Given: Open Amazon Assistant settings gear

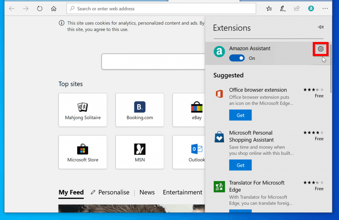Looking at the screenshot, I should [320, 49].
